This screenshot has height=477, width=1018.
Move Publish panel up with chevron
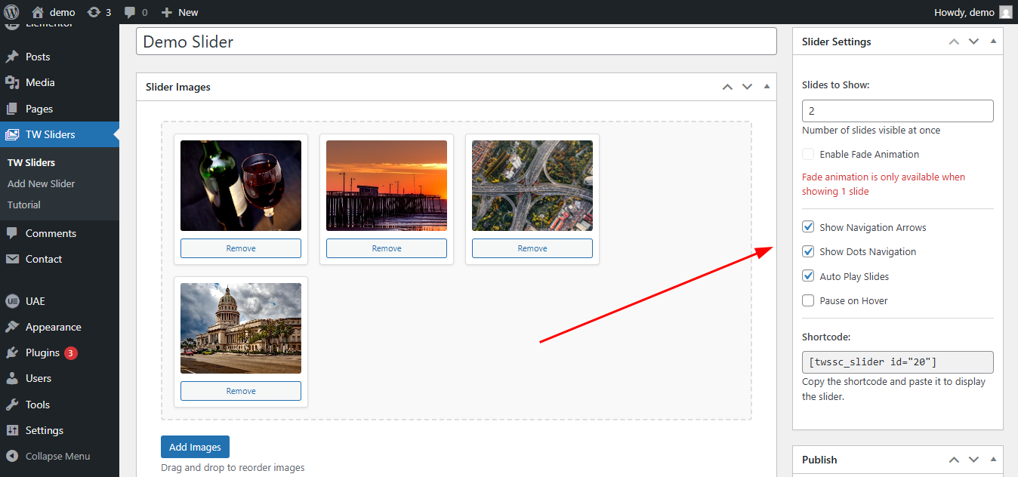pos(954,460)
